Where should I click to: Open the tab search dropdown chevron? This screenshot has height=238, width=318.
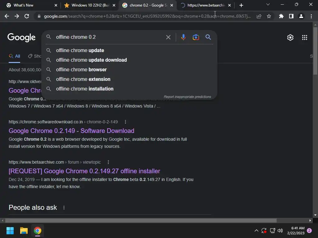pyautogui.click(x=268, y=4)
